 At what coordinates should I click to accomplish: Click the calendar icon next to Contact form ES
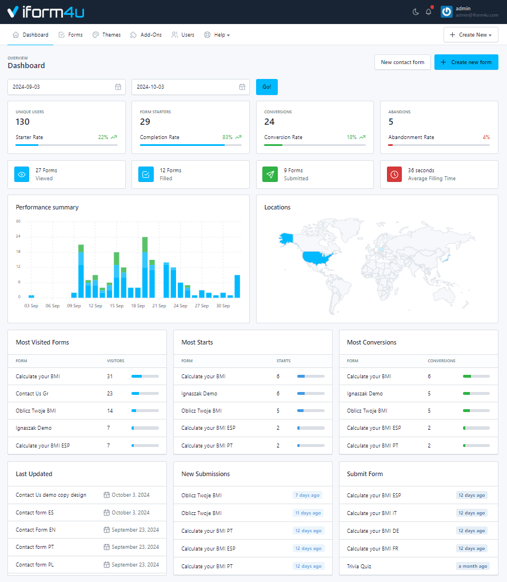click(x=106, y=513)
